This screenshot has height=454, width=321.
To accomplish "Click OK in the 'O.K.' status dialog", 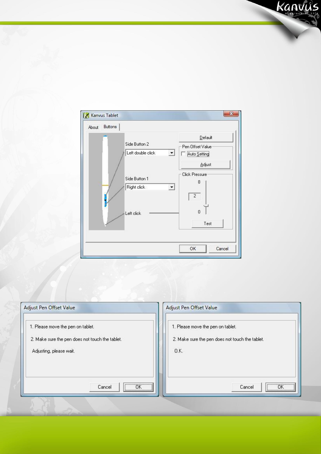I will (x=281, y=387).
